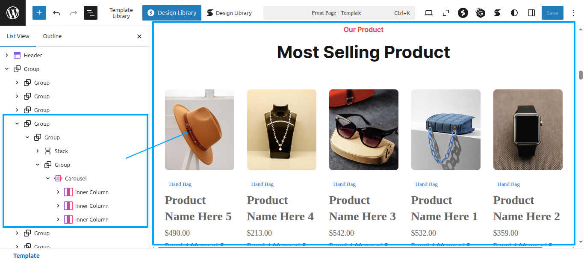This screenshot has width=584, height=263.
Task: Click the Gutenverse G icon in toolbar
Action: [x=480, y=13]
